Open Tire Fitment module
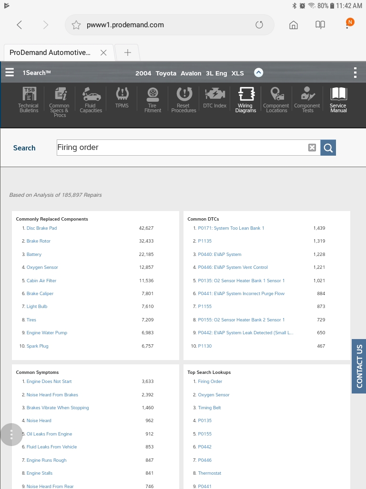Screen dimensions: 366x489 click(x=152, y=99)
